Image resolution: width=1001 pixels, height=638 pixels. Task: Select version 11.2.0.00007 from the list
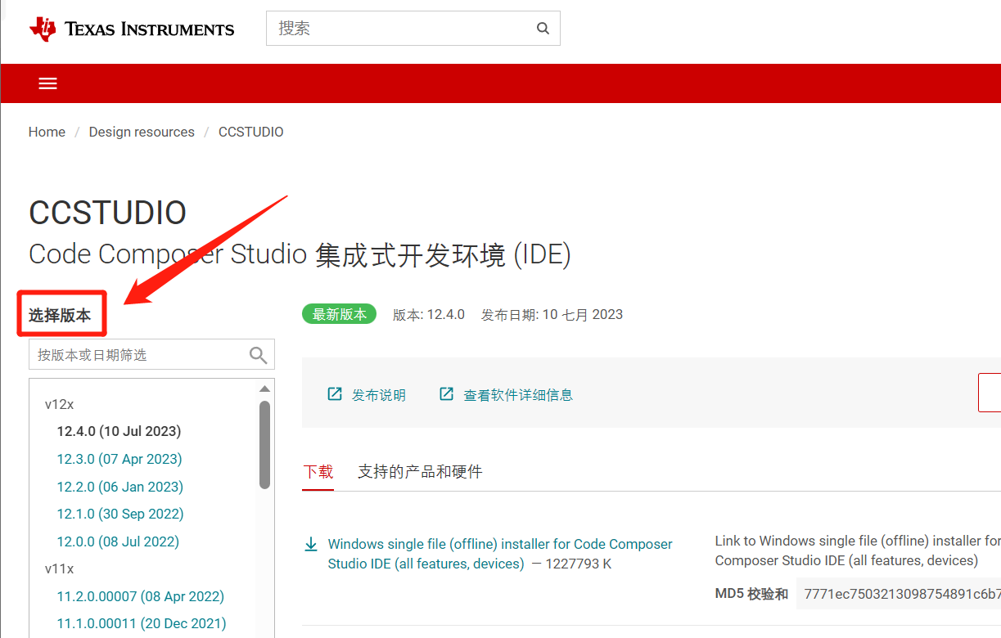coord(140,596)
